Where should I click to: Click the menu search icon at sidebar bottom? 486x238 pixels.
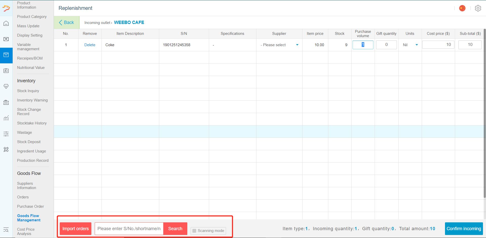tap(6, 230)
